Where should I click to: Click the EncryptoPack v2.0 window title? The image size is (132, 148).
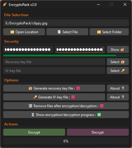pyautogui.click(x=23, y=5)
